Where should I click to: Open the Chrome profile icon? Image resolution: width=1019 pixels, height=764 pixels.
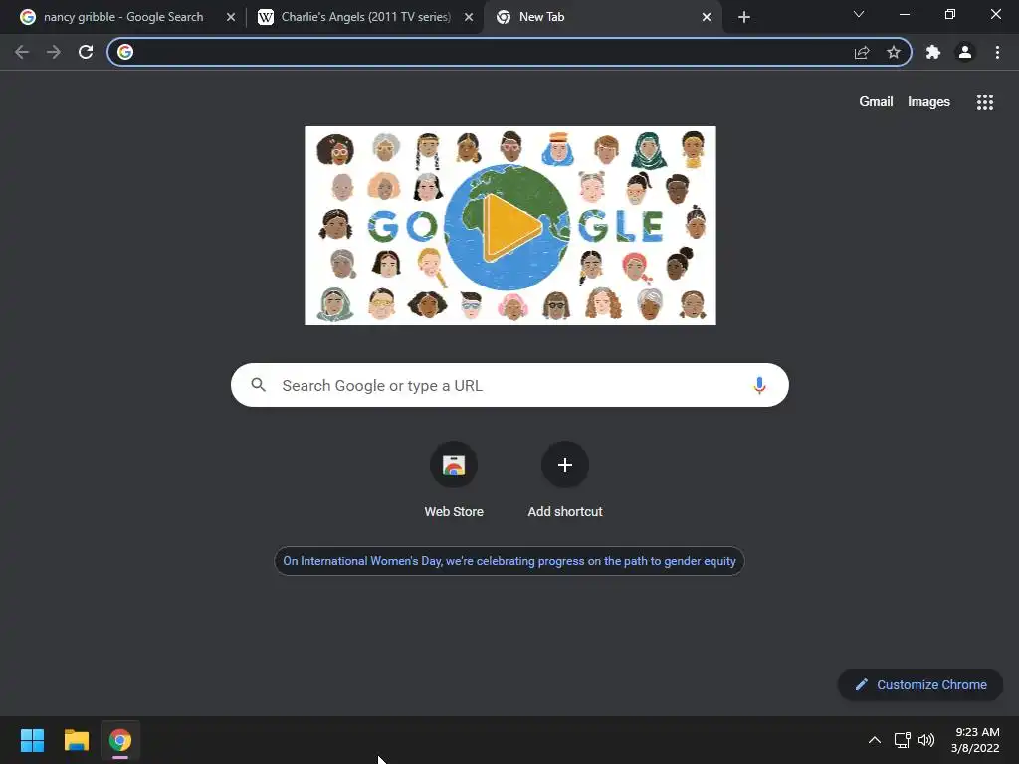pyautogui.click(x=965, y=52)
